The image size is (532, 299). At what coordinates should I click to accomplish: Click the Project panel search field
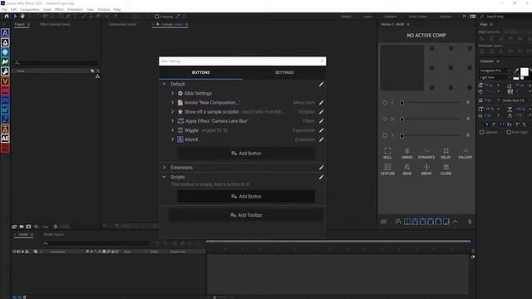pyautogui.click(x=57, y=63)
